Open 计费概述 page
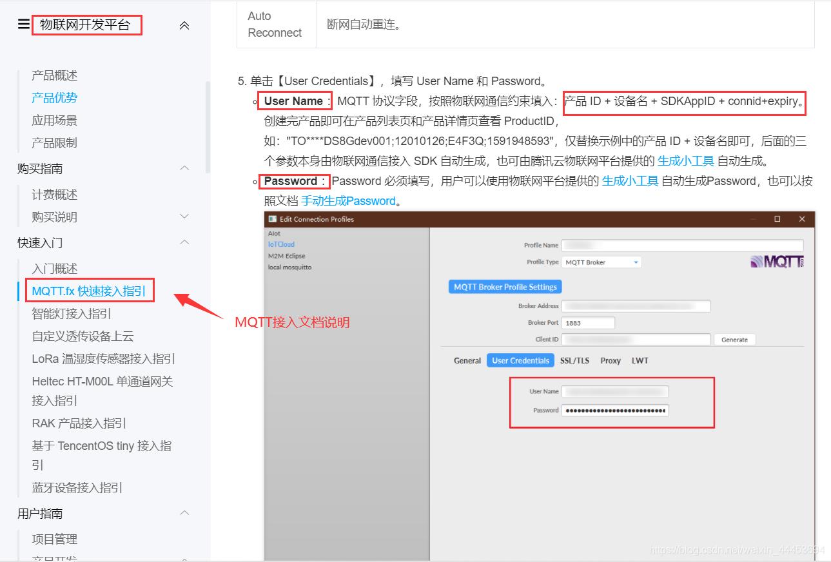831x562 pixels. (x=55, y=195)
